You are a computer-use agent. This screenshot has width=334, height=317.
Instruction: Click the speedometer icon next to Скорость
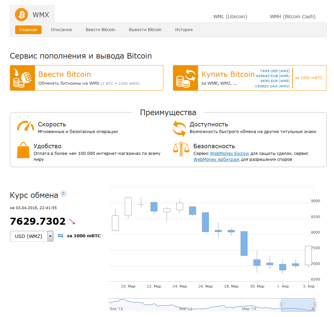click(25, 126)
